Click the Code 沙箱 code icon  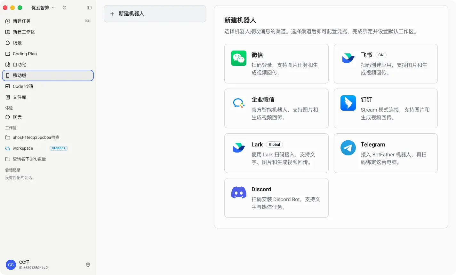tap(8, 86)
